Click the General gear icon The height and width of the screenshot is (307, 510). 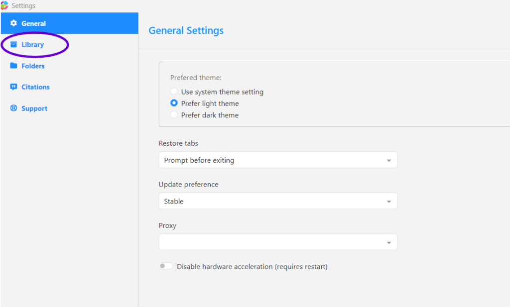13,23
